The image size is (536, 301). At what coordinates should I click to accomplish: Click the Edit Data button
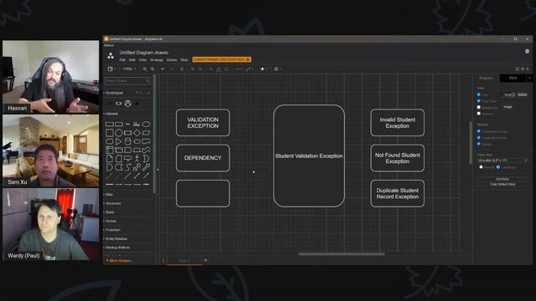(x=502, y=179)
